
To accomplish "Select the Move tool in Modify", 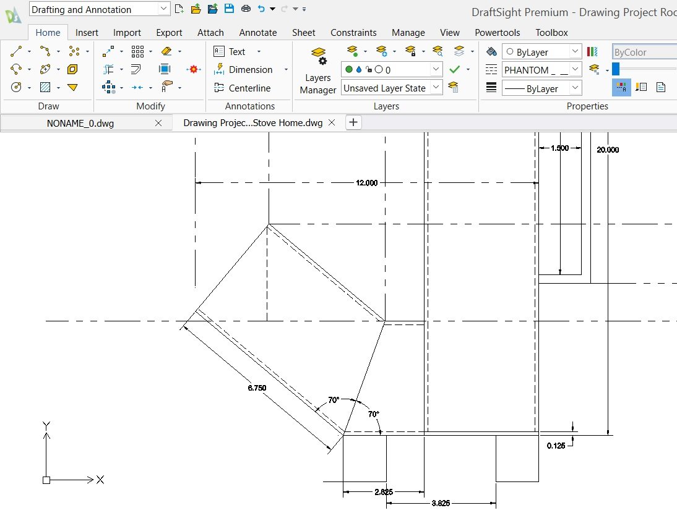I will [x=108, y=51].
